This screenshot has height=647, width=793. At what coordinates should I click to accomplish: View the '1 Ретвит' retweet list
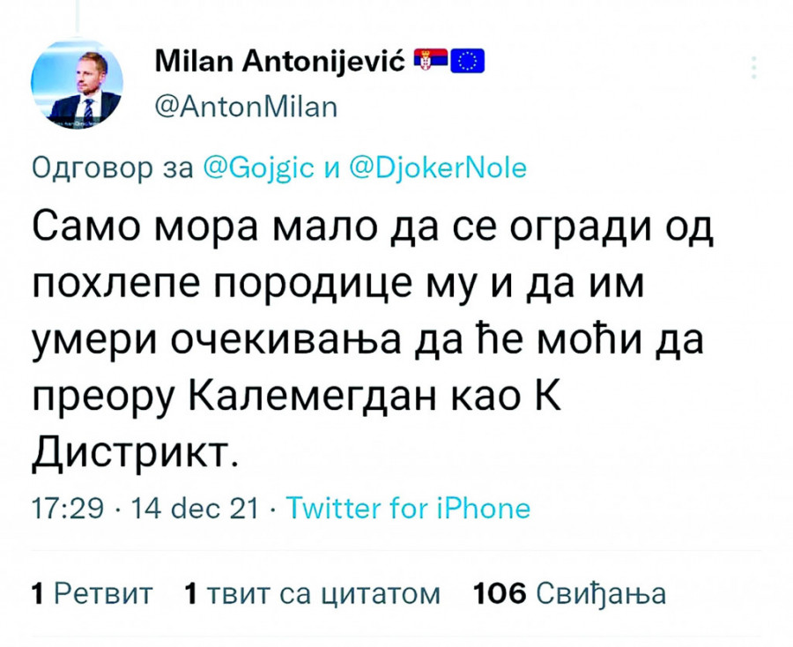(x=92, y=592)
